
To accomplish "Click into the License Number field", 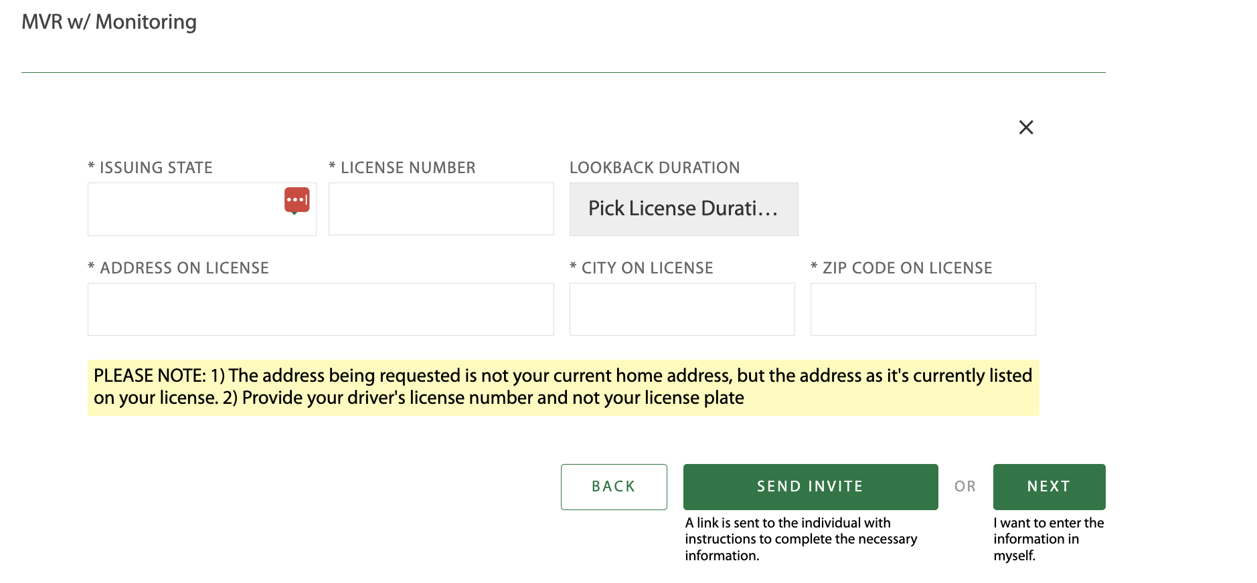I will click(441, 209).
